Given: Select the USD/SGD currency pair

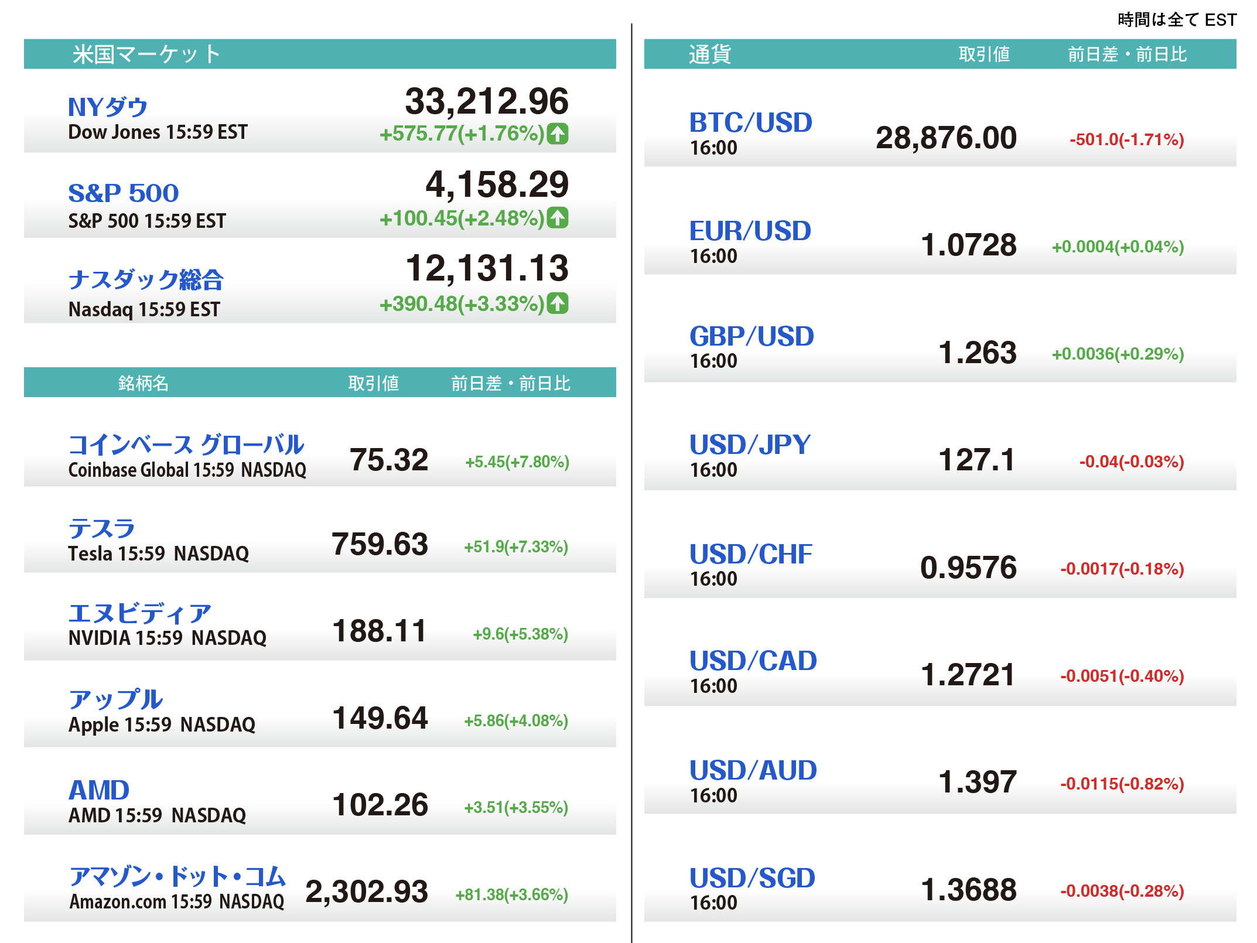Looking at the screenshot, I should 752,878.
